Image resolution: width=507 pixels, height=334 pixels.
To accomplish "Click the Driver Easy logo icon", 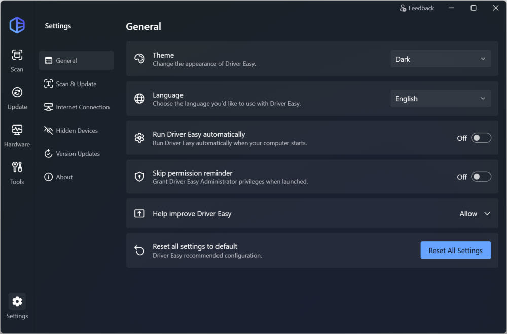I will [17, 25].
